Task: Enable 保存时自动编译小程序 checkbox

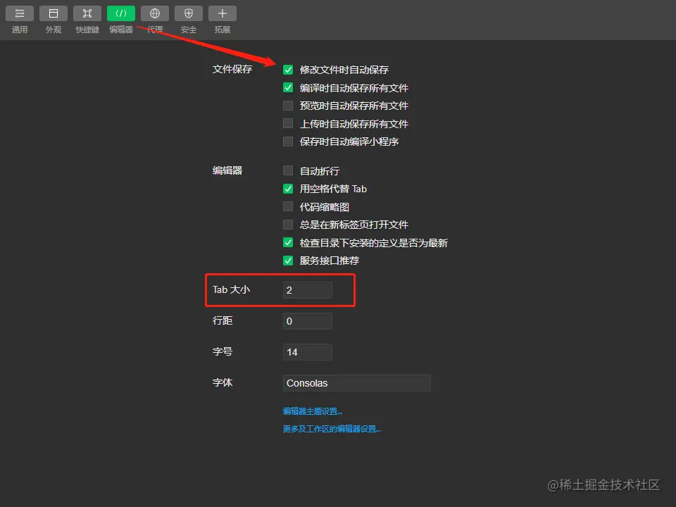Action: [x=288, y=142]
